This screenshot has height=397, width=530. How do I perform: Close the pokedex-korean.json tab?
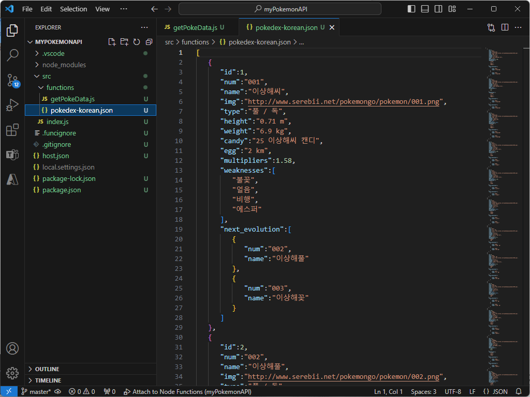[x=332, y=27]
